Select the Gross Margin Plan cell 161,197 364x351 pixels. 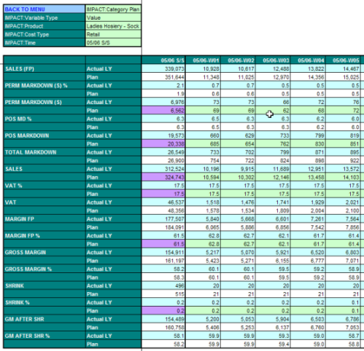tap(163, 261)
